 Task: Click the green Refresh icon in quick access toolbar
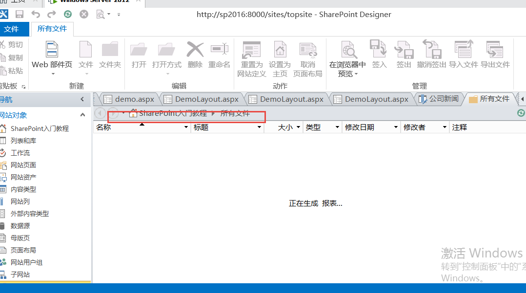pyautogui.click(x=68, y=14)
